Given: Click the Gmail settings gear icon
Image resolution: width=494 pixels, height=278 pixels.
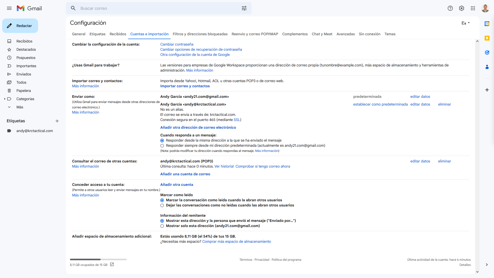Looking at the screenshot, I should (461, 8).
